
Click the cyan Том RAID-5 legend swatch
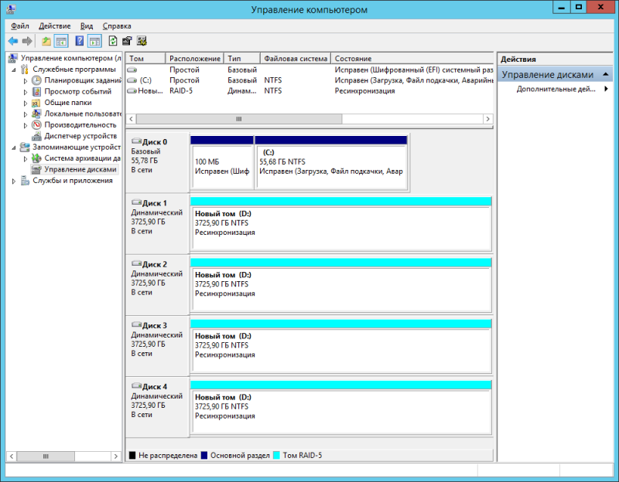coord(276,455)
